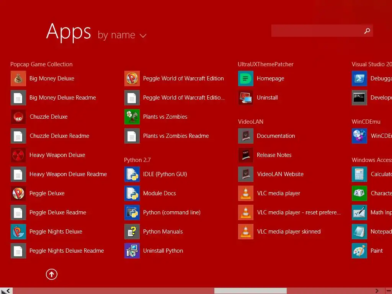The image size is (392, 294).
Task: Open the Plants vs Zombies icon
Action: (132, 117)
